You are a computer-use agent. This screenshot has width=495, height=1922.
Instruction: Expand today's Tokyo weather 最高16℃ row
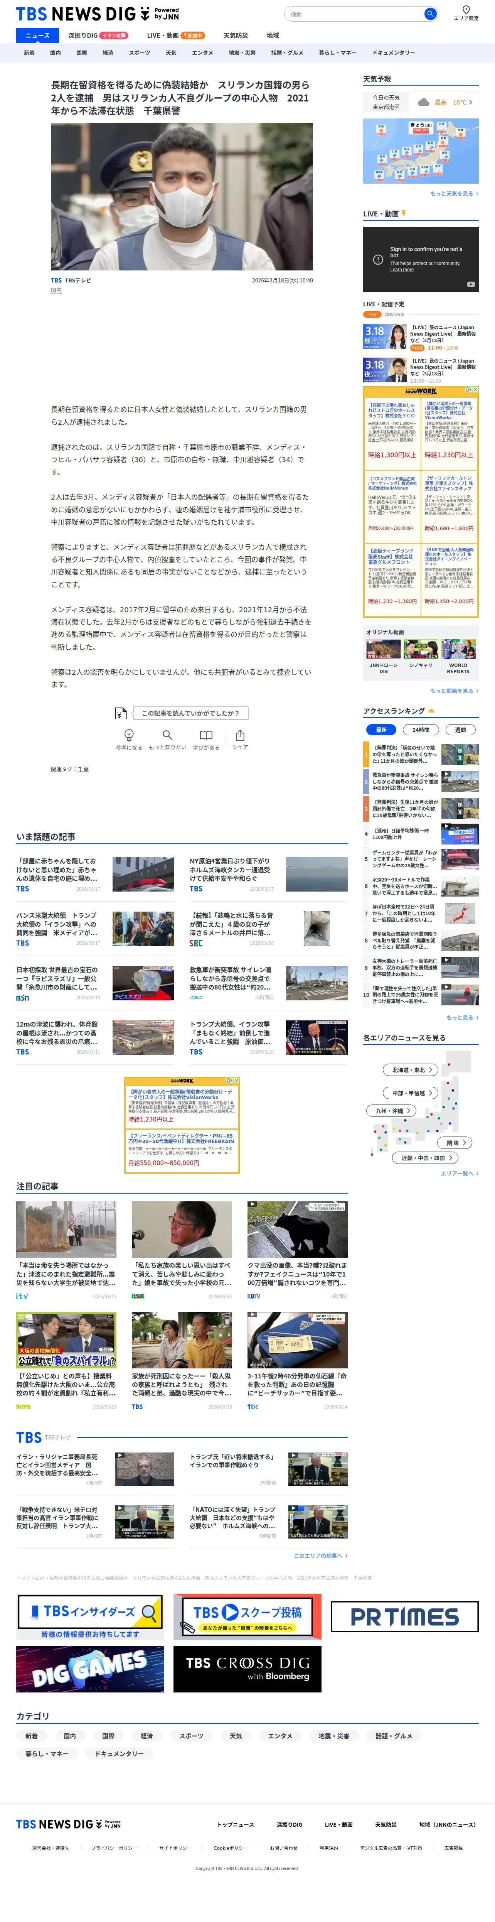(421, 102)
